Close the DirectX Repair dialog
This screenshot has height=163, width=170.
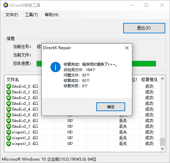pyautogui.click(x=127, y=48)
